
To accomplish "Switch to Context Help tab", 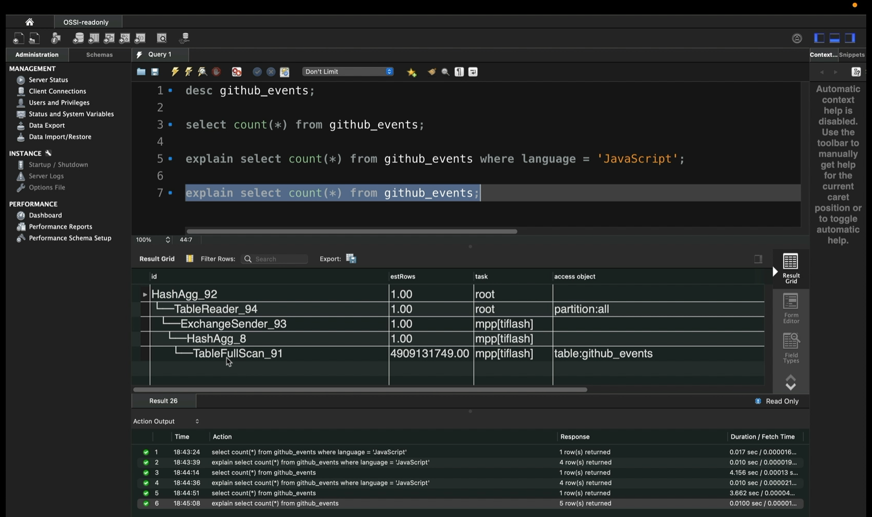I will [823, 54].
